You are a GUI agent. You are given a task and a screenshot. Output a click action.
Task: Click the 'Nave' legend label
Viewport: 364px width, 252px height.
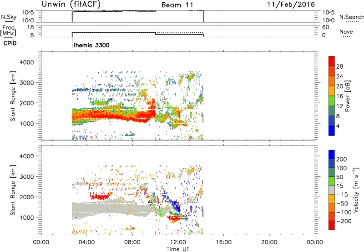tap(346, 32)
